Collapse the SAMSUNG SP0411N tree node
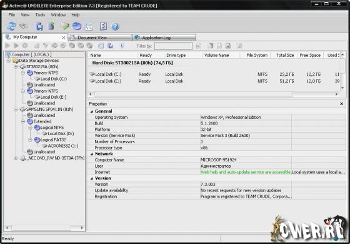This screenshot has width=350, height=244. point(16,109)
